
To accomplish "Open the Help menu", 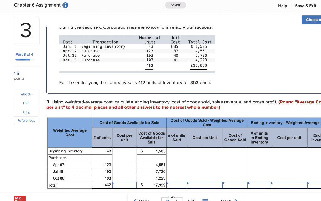I will [282, 6].
